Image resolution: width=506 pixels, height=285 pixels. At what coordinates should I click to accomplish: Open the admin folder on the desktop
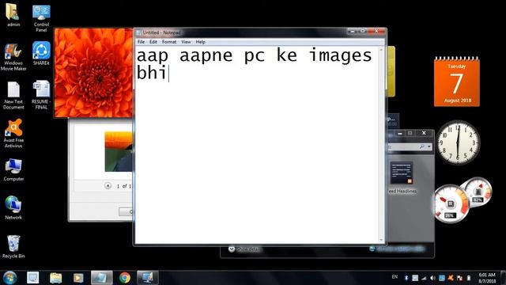click(x=13, y=15)
